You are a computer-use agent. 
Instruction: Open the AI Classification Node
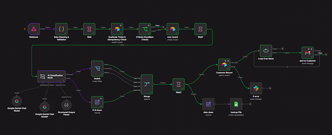click(x=51, y=76)
